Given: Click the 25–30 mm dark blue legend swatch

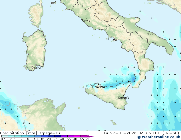Looking at the screenshot, I should 57,136.
